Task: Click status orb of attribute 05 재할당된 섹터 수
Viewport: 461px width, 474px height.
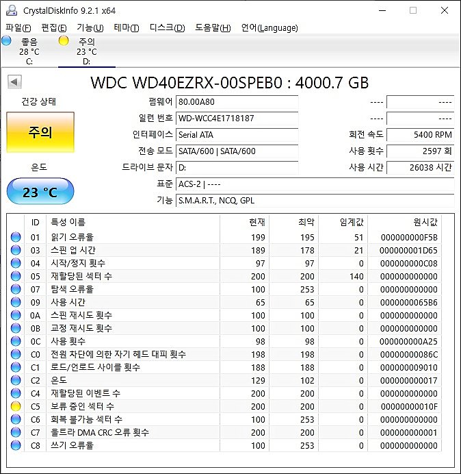Action: click(16, 276)
